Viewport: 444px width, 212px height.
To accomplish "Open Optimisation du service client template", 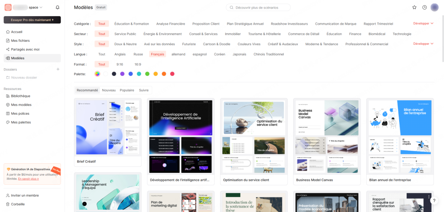I will tap(254, 141).
